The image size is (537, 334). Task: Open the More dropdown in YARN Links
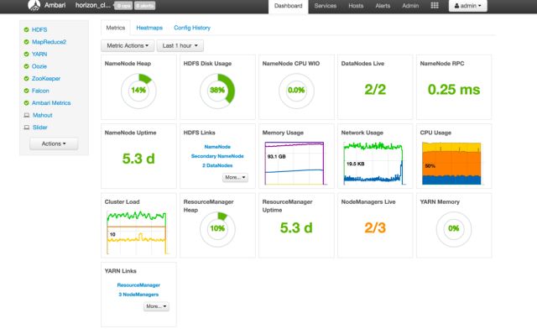click(x=156, y=306)
